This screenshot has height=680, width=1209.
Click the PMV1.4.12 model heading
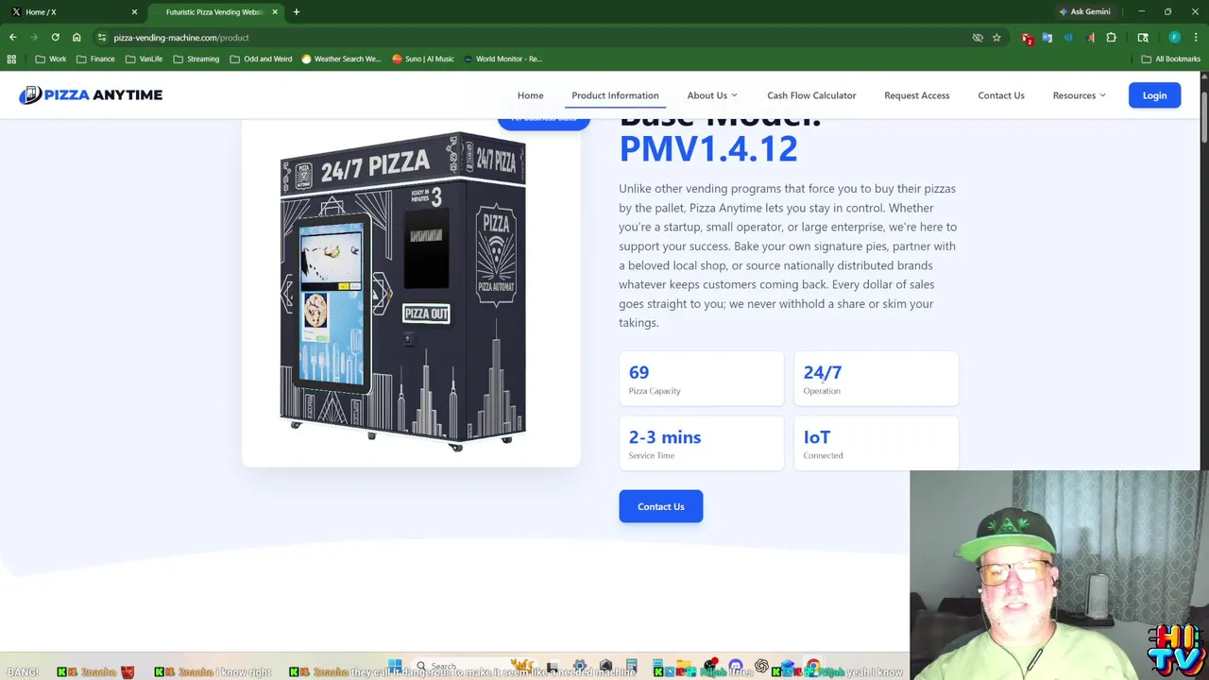(x=708, y=148)
